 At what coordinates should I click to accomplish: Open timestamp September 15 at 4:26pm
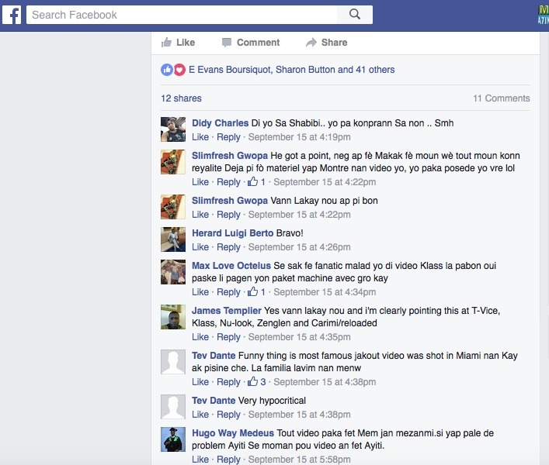pyautogui.click(x=300, y=247)
